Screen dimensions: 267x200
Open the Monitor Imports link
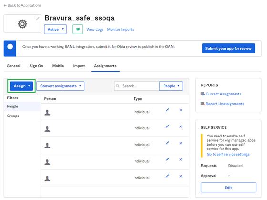[x=120, y=29]
